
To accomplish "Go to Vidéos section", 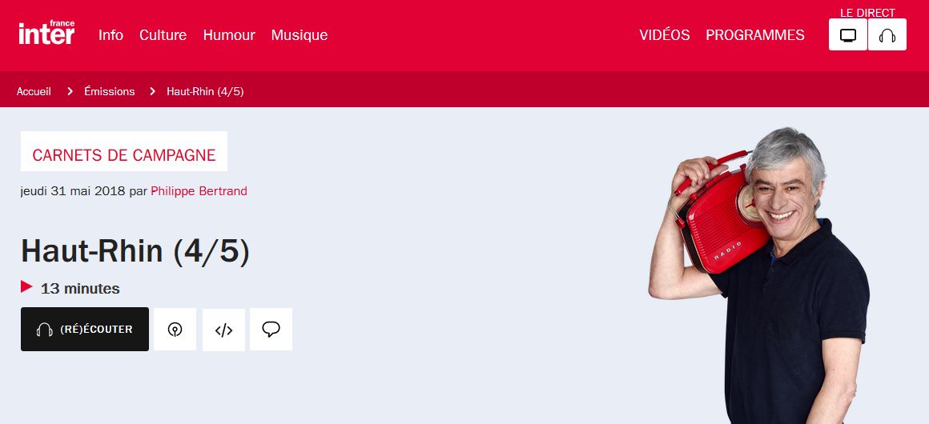I will click(664, 35).
